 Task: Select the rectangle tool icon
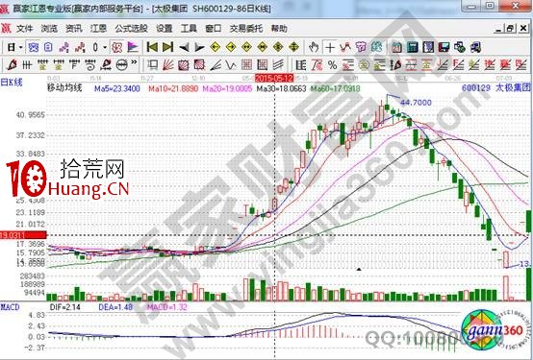[153, 64]
